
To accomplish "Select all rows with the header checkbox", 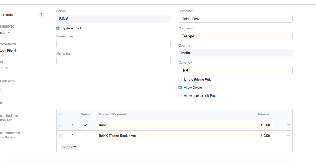I will (61, 115).
